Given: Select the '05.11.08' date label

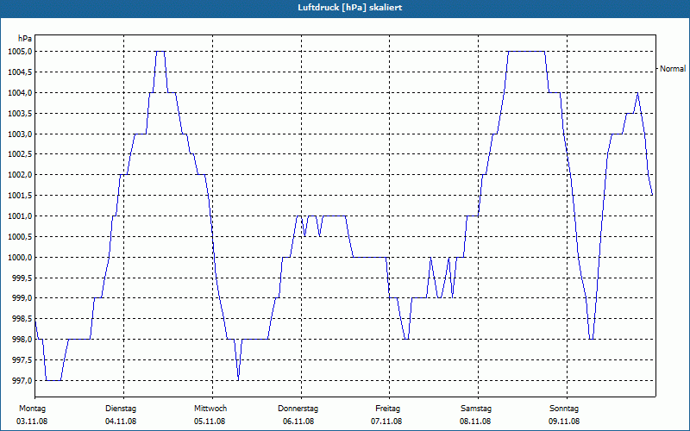Looking at the screenshot, I should (x=210, y=422).
